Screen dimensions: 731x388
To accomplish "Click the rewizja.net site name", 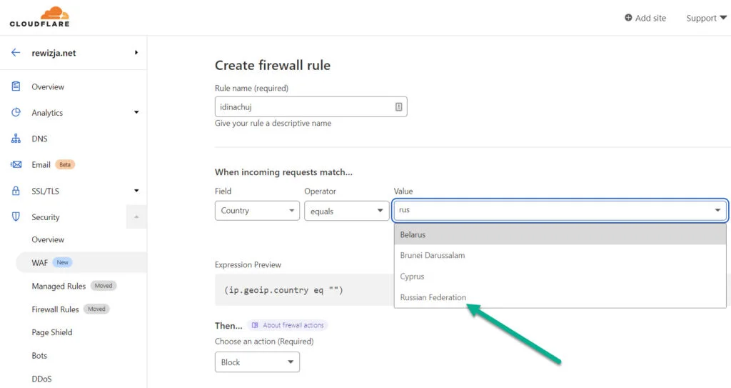I will (x=54, y=53).
